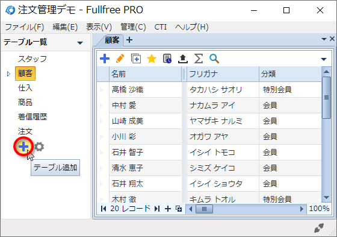Click the horizontal scrollbar thumb
The image size is (337, 237).
tap(204, 209)
